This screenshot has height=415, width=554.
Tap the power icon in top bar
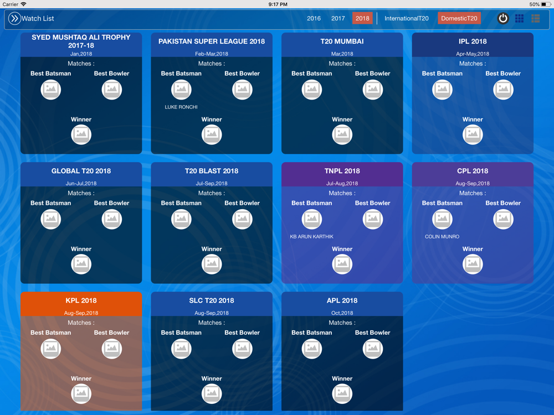click(503, 18)
